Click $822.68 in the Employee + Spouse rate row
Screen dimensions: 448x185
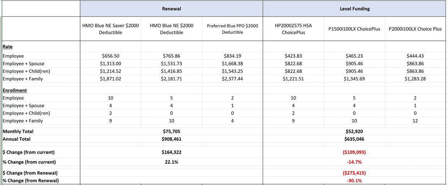tap(293, 63)
